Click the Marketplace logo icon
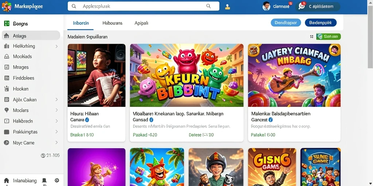Viewport: 373px width, 186px height. 6,7
